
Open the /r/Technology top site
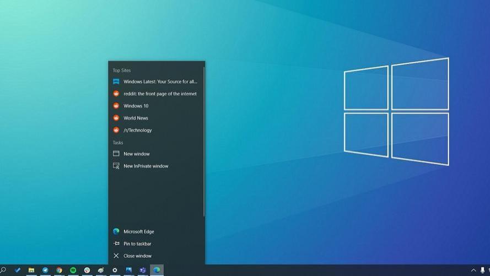(x=156, y=130)
